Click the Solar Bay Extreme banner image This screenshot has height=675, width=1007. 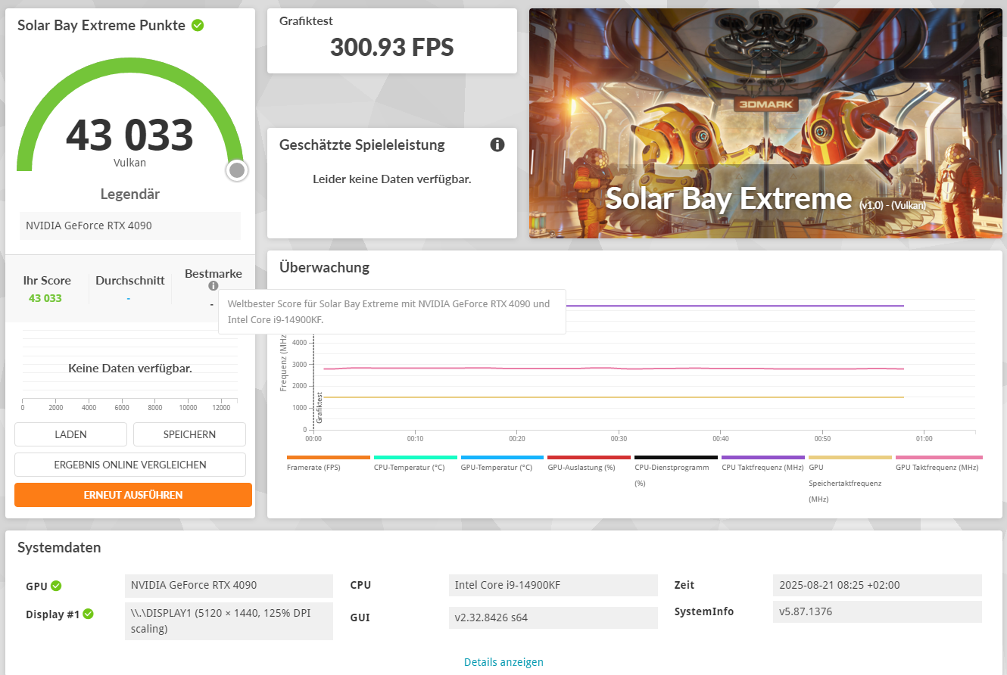765,123
